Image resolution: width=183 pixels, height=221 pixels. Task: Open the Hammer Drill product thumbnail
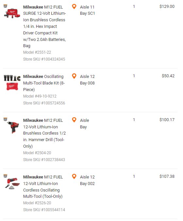pyautogui.click(x=13, y=127)
